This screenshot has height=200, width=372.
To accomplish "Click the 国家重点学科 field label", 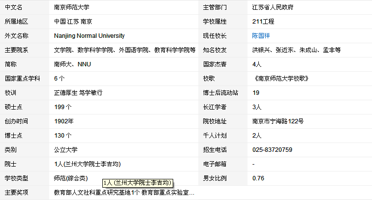I will [22, 79].
